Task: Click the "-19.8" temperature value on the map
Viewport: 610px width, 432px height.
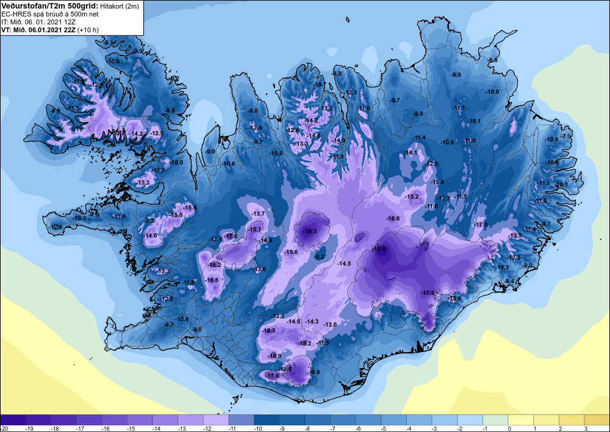Action: tap(379, 249)
